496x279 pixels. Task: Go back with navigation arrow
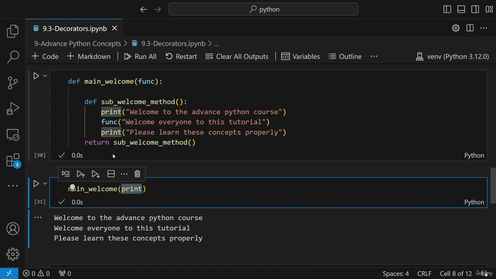pyautogui.click(x=144, y=9)
